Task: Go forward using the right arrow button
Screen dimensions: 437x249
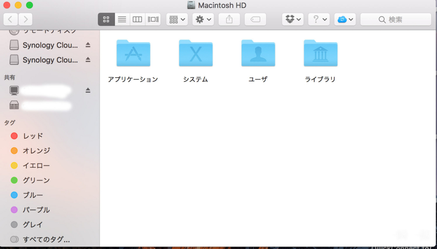Action: [25, 19]
